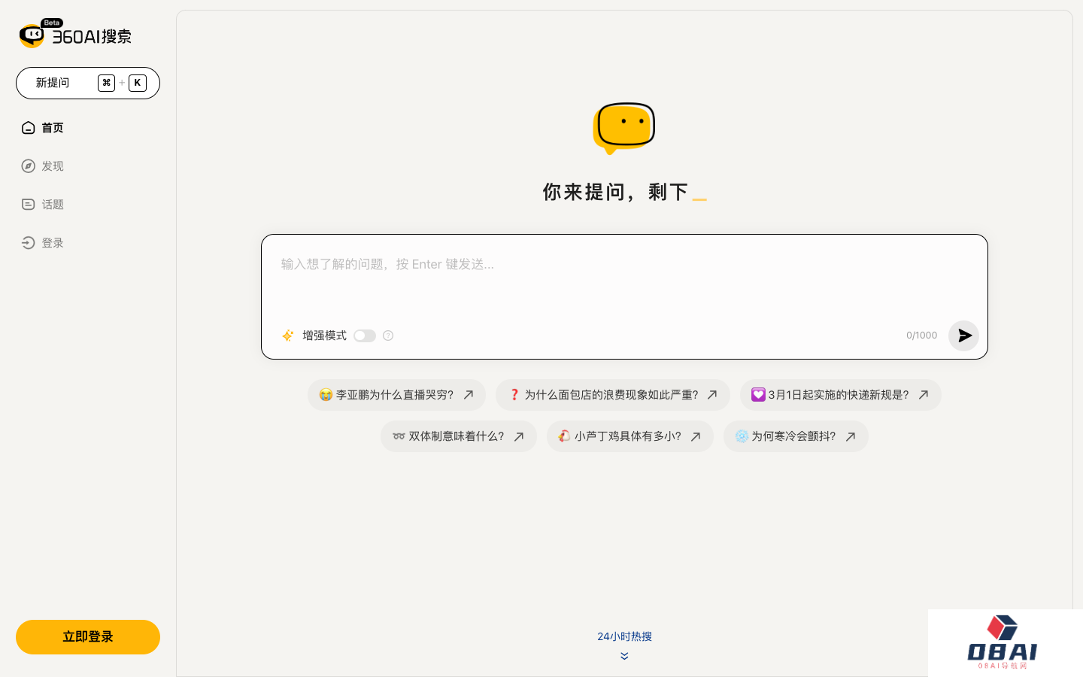Click the 话题 topics icon
Screen dimensions: 1083x677
click(29, 205)
